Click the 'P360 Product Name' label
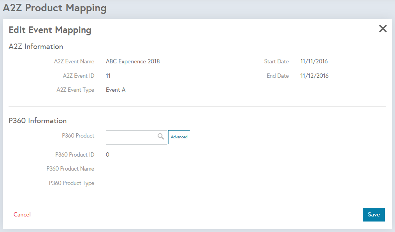Screen dimensions: 395x232 click(x=70, y=169)
